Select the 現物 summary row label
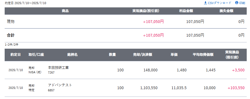Viewport: 250px width, 99px height. [11, 22]
